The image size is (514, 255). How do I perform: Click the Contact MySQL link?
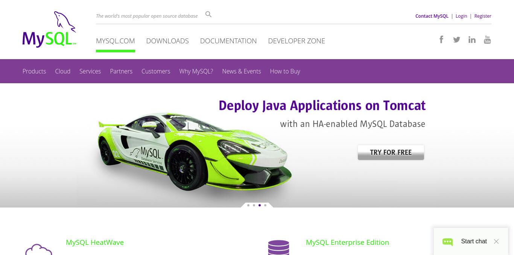(x=432, y=16)
